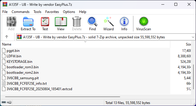
Task: Select 3V6CBB_FCFEF25E_info.txt file
Action: 86,84
